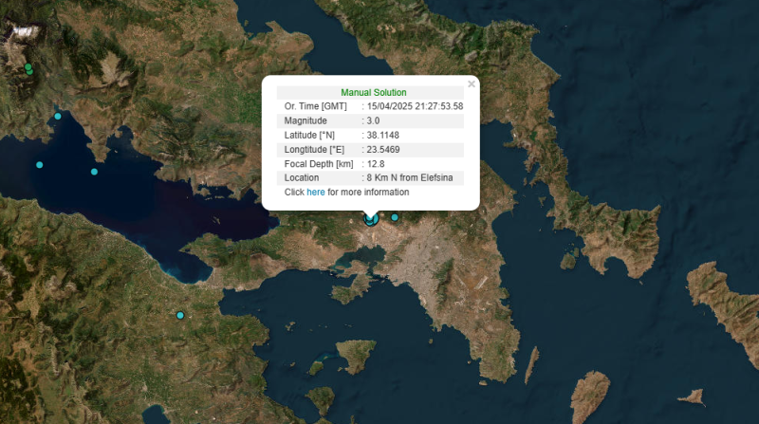This screenshot has height=424, width=759.
Task: Click the Longitude value 23.5469
Action: [x=382, y=150]
